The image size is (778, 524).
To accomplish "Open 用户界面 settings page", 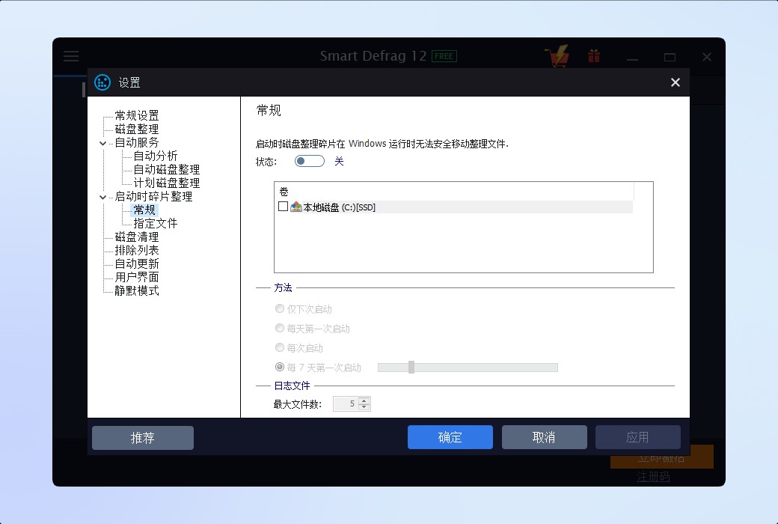I will pos(137,277).
